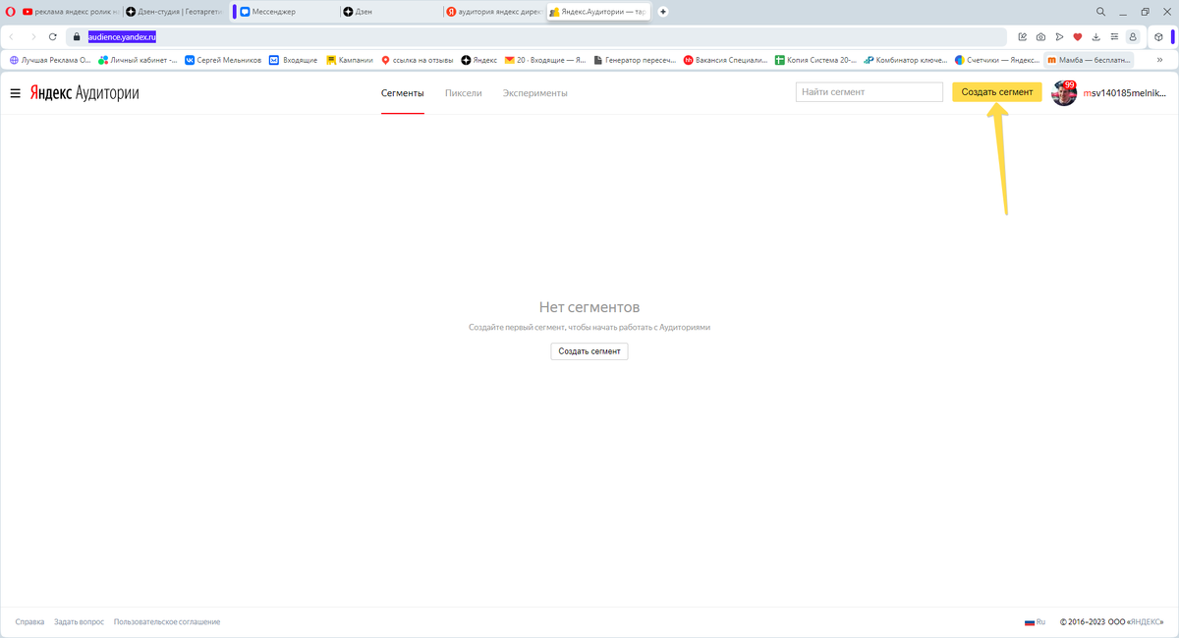Open 'Лучшая Реклама О...' bookmark

click(x=50, y=60)
